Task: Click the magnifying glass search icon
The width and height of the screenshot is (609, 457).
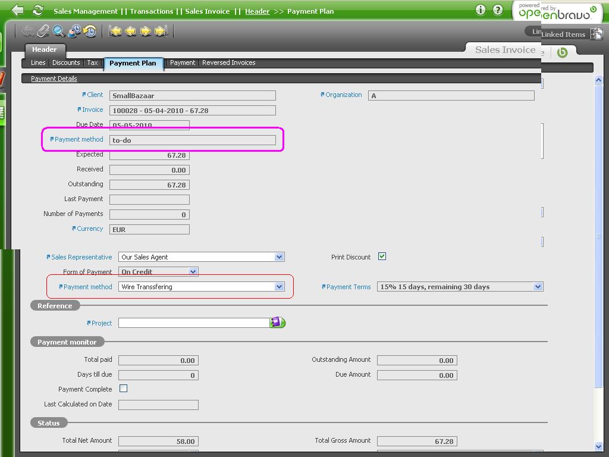Action: click(59, 31)
